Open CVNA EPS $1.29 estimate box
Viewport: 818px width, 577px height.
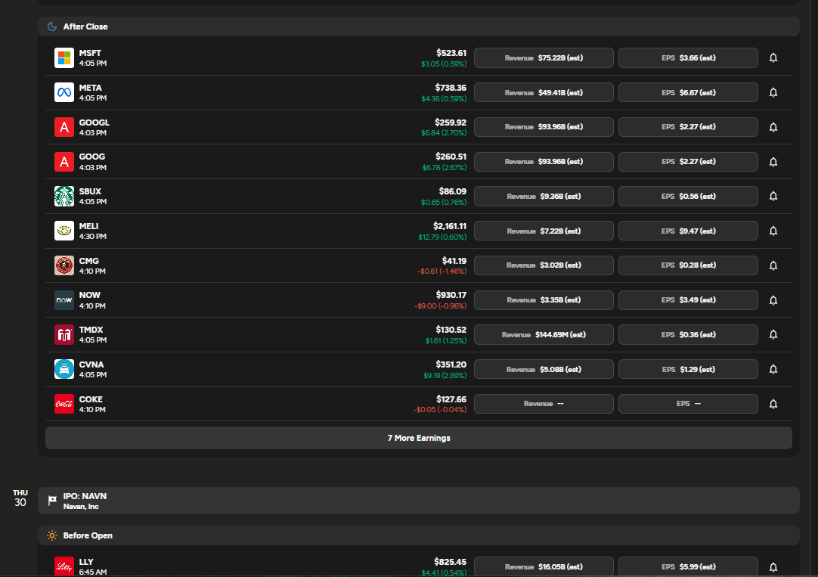(x=688, y=369)
